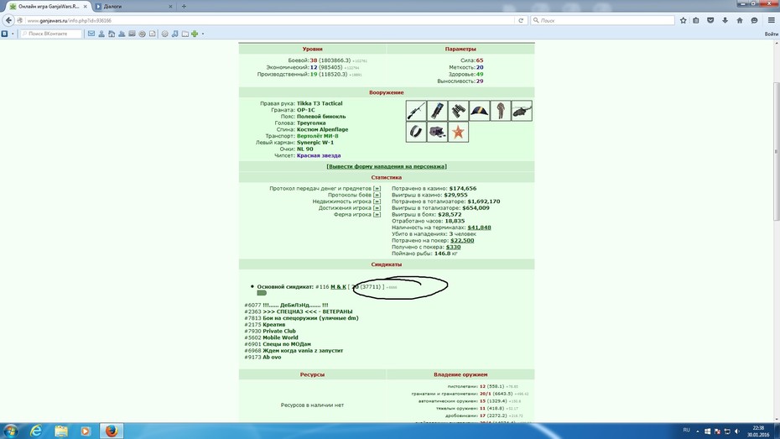Bookmark this page with the star icon
The width and height of the screenshot is (780, 439).
coord(683,20)
